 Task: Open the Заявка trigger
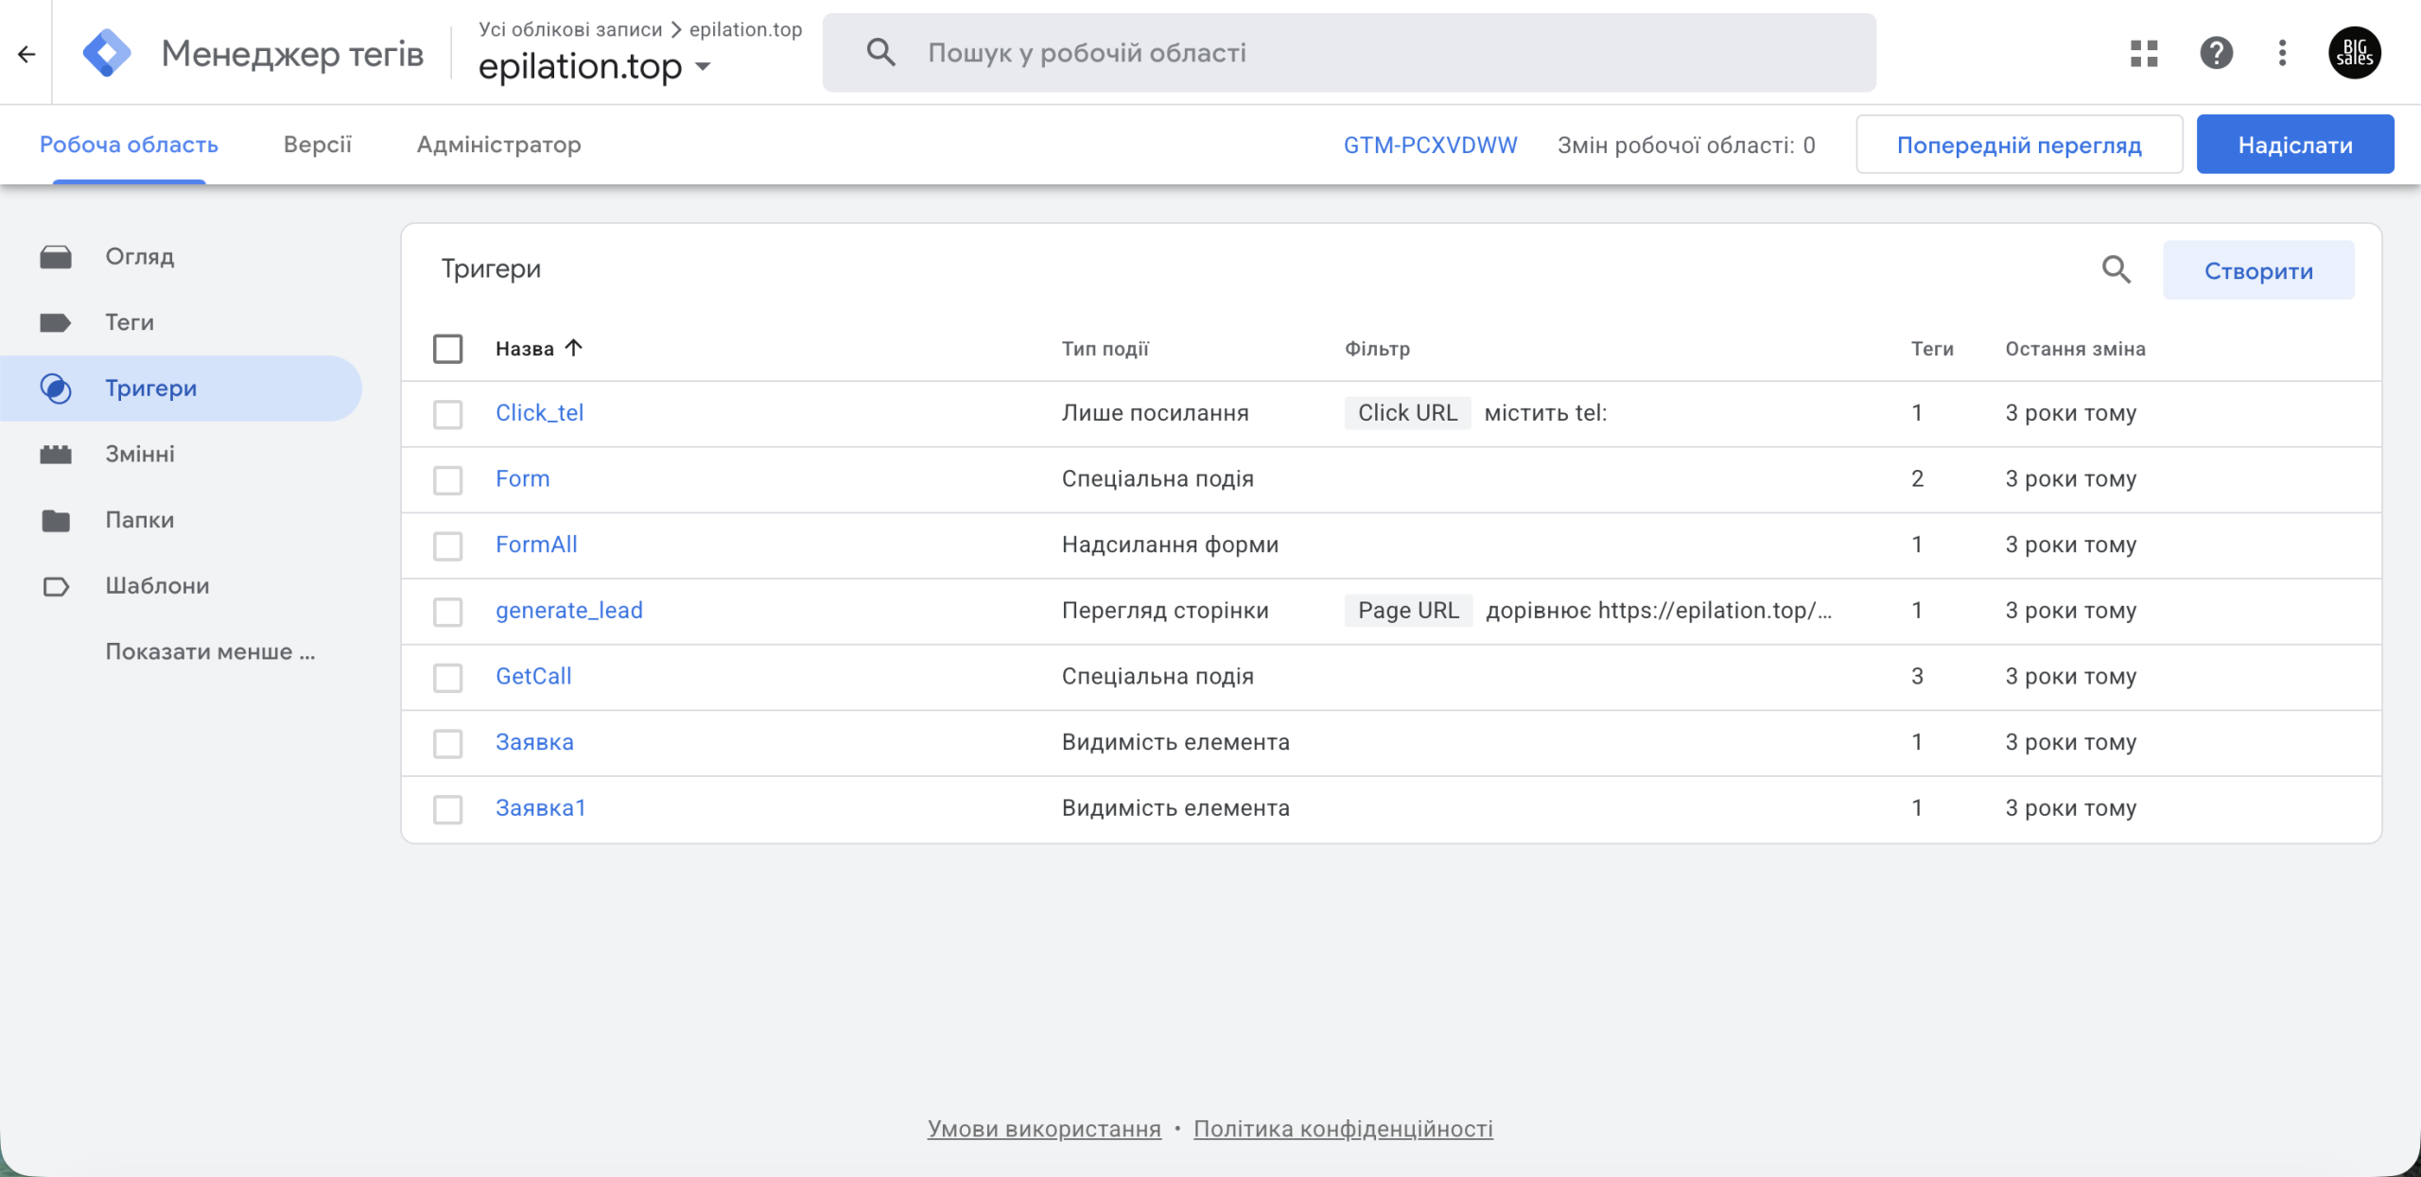click(534, 742)
